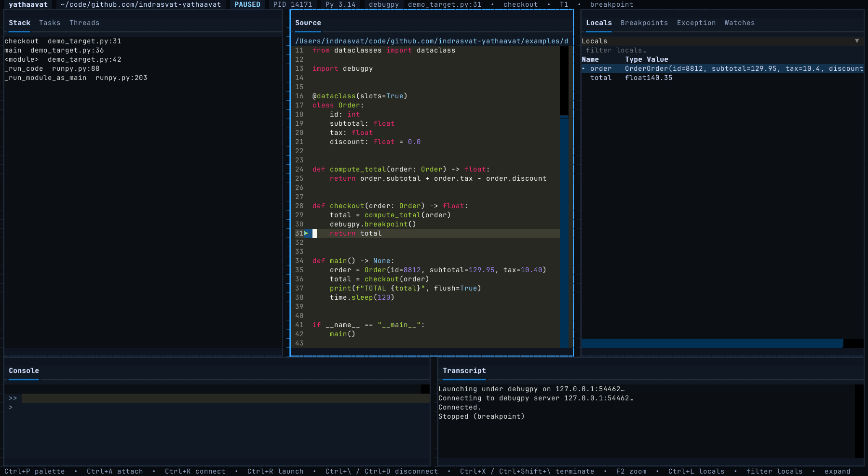The image size is (868, 476).
Task: Switch to the Exception tab
Action: pyautogui.click(x=696, y=23)
